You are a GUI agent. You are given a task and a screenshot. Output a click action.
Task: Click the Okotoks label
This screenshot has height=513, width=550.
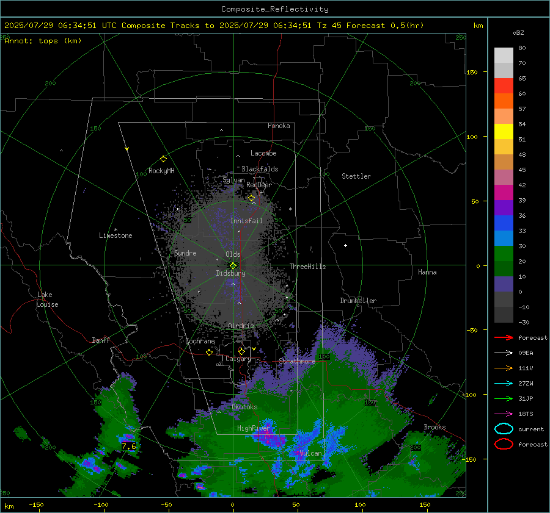pyautogui.click(x=244, y=407)
